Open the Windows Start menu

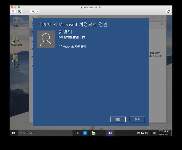[14, 133]
